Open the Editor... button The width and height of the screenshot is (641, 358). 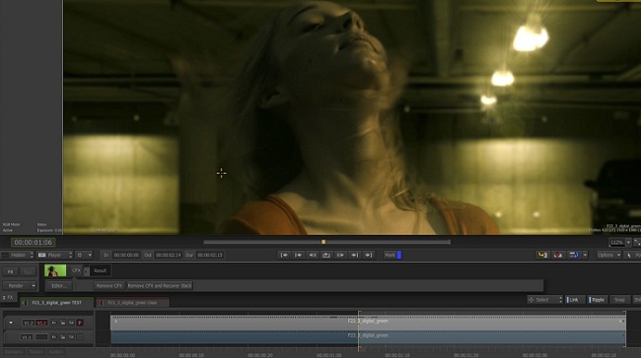pyautogui.click(x=59, y=286)
